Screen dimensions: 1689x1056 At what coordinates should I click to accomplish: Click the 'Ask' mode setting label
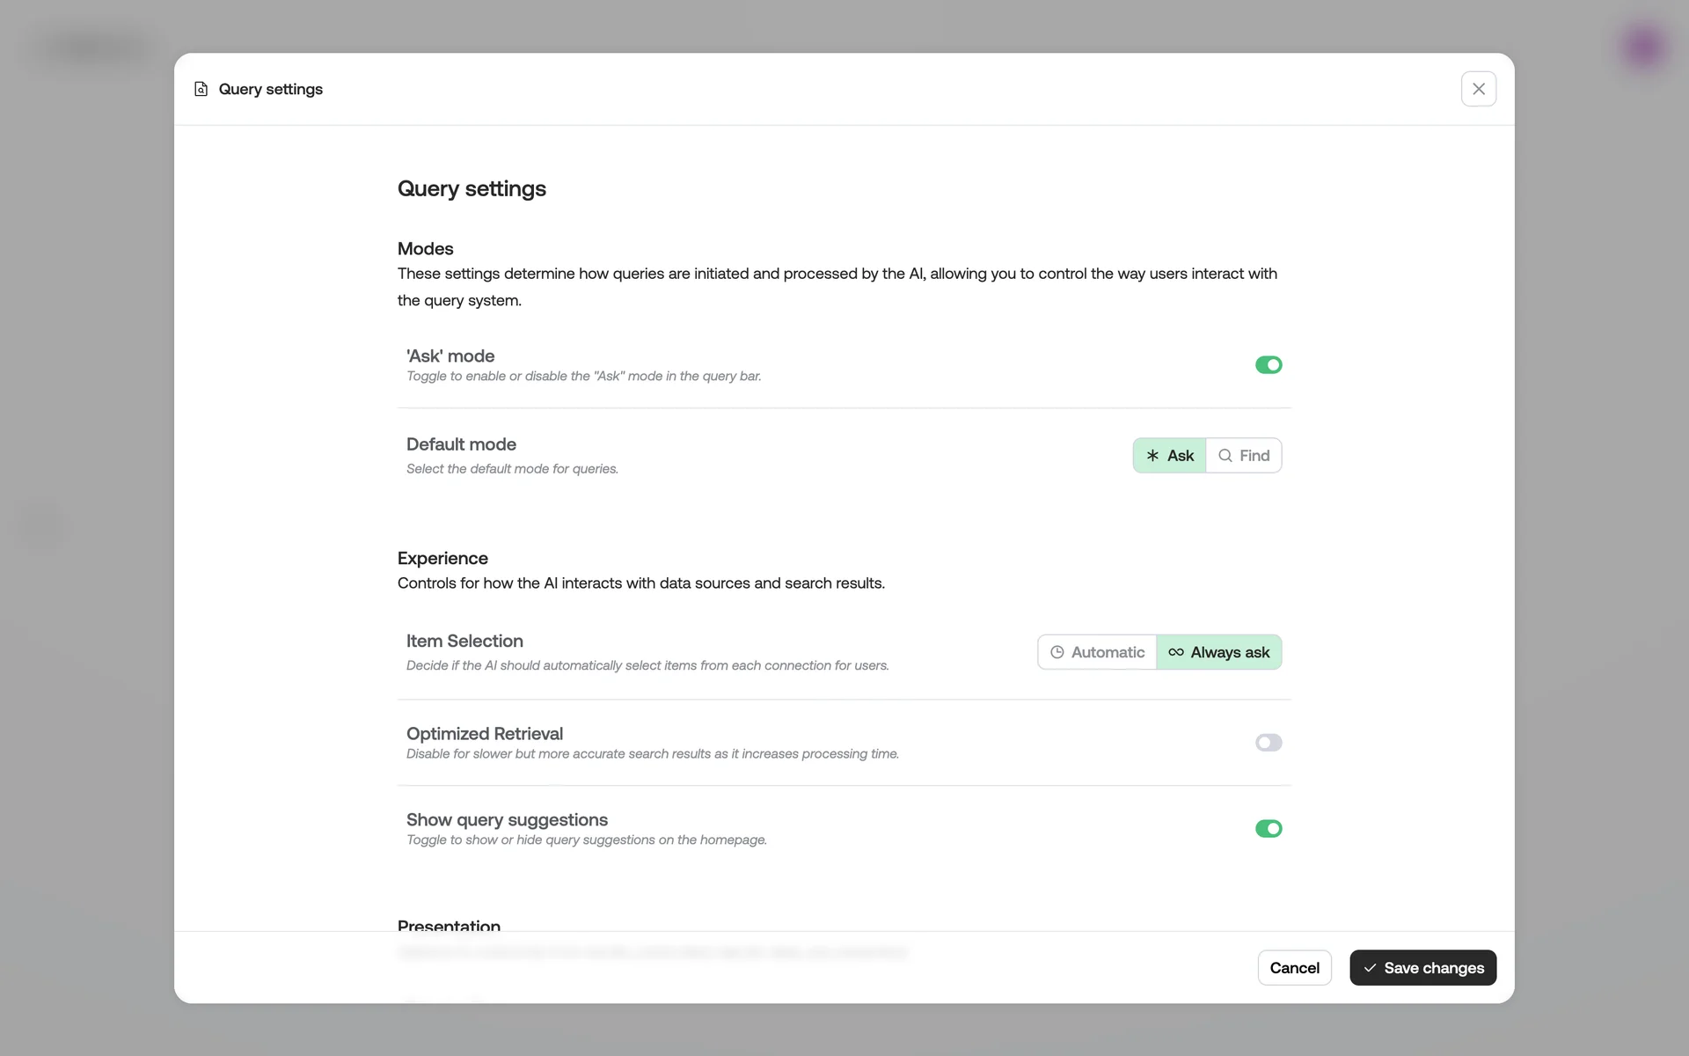click(450, 356)
